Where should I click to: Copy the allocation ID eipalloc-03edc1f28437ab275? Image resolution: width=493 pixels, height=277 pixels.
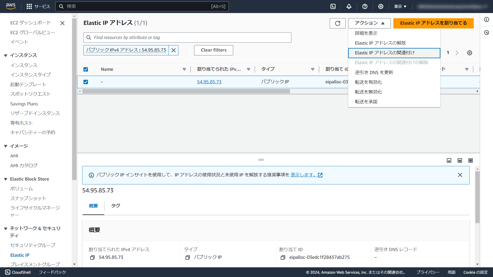point(283,258)
